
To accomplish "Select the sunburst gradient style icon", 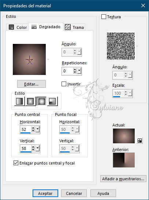I will [x=41, y=101].
